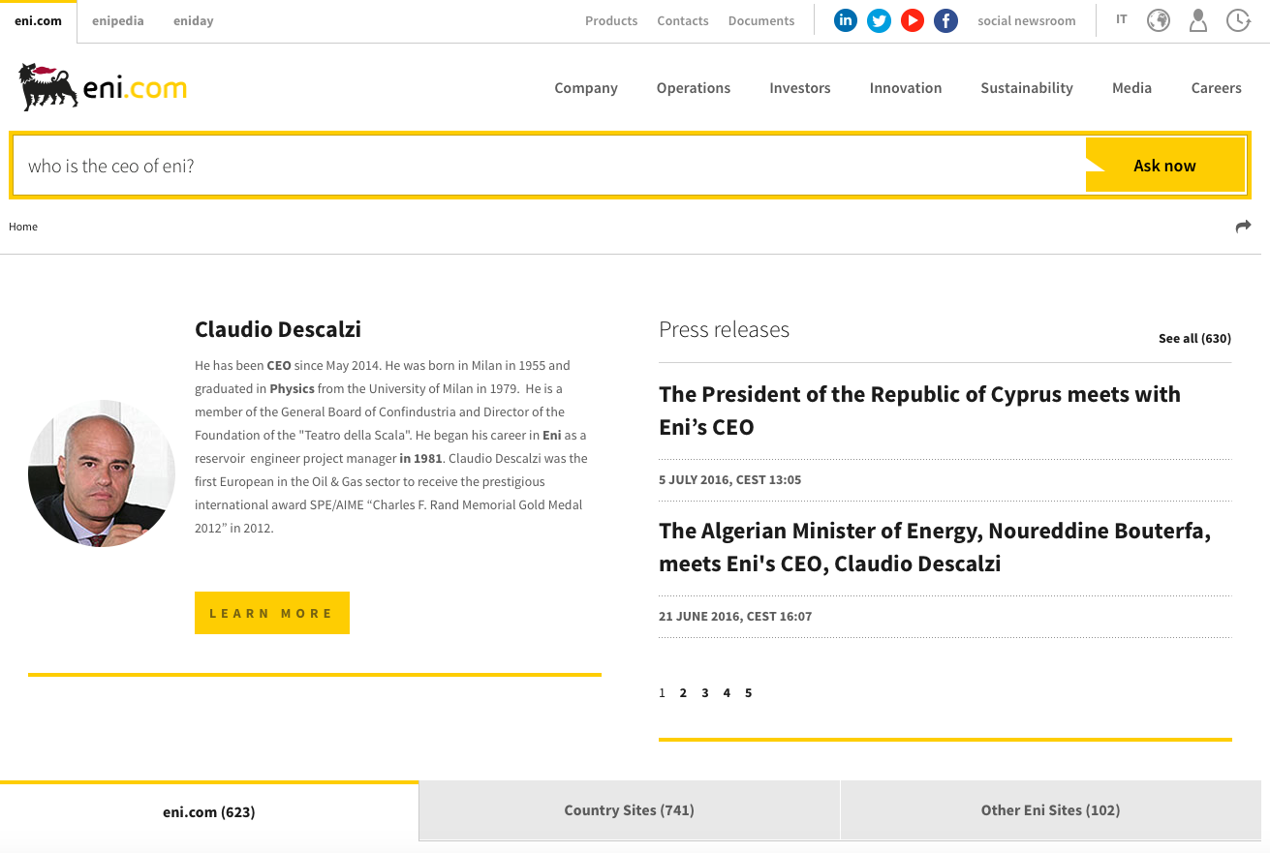Screen dimensions: 1270x853
Task: Open the Company menu
Action: coord(586,88)
